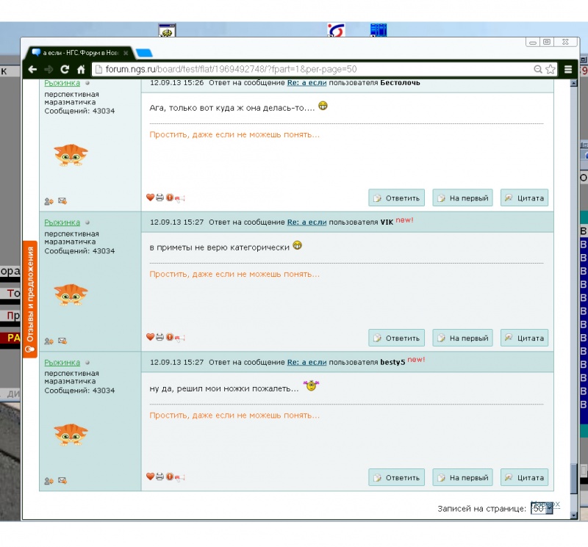The image size is (588, 547).
Task: Click Ответить in the post replying to besty5
Action: point(396,477)
